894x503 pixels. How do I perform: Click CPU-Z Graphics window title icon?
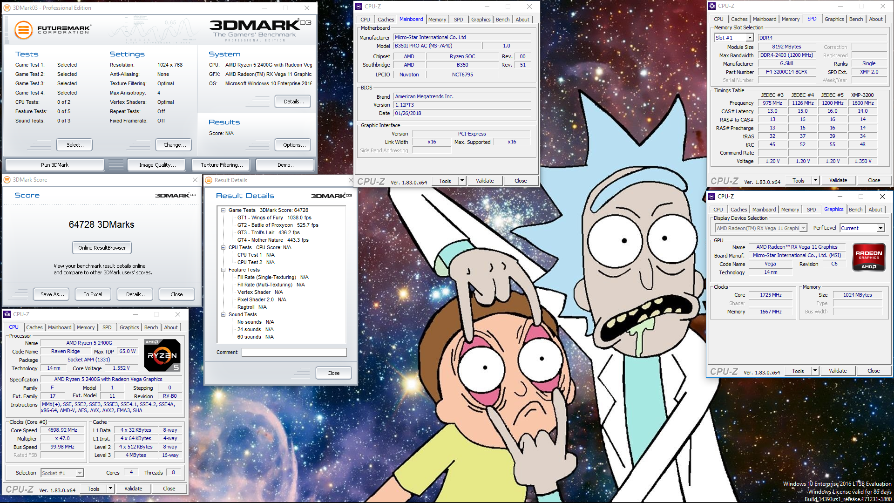[711, 197]
